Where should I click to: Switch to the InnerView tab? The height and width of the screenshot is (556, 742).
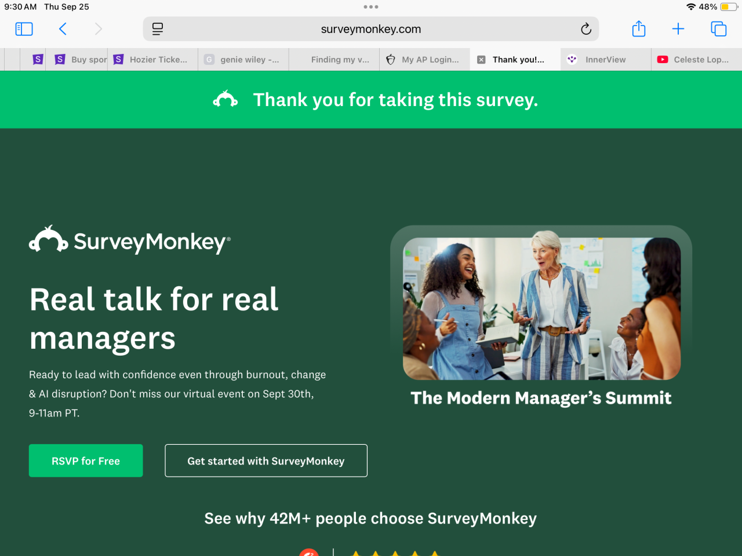click(606, 60)
